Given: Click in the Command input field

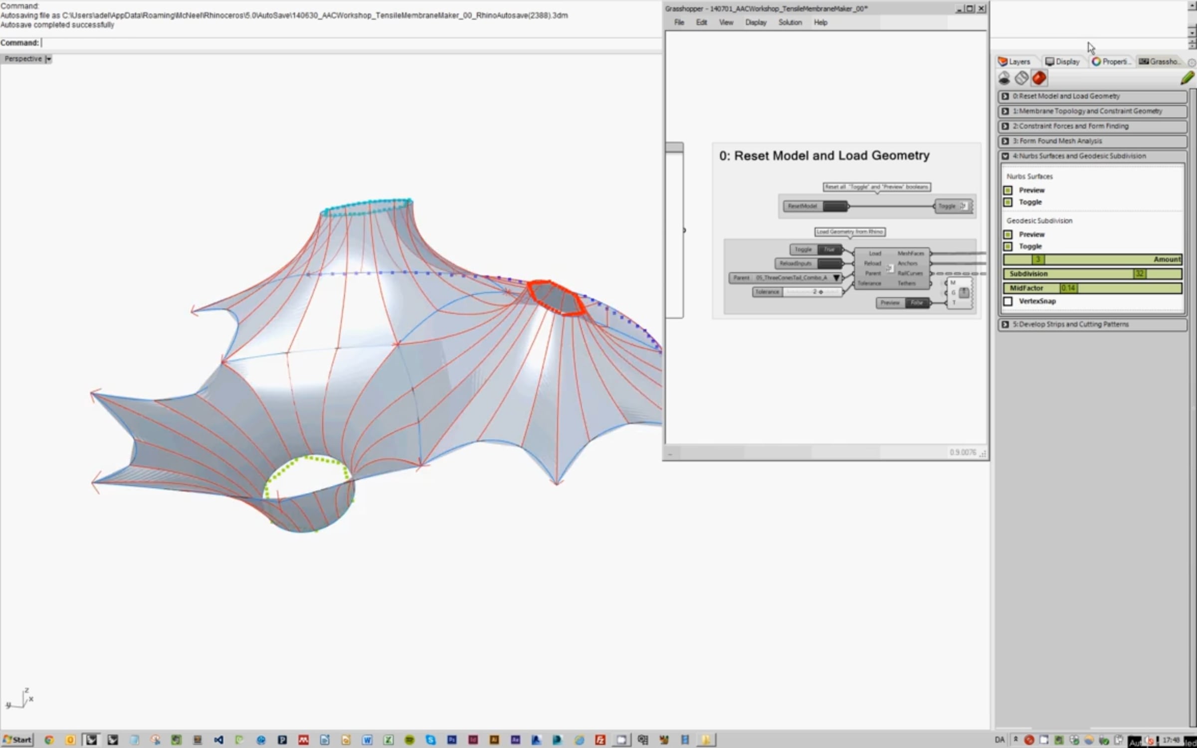Looking at the screenshot, I should pos(299,43).
